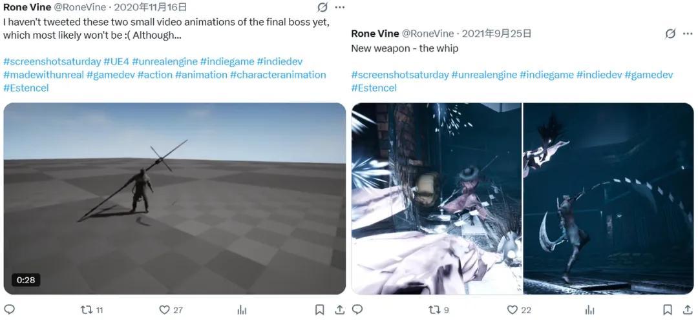Bookmark the final boss animation tweet
Screen dimensions: 698x323
tap(320, 309)
